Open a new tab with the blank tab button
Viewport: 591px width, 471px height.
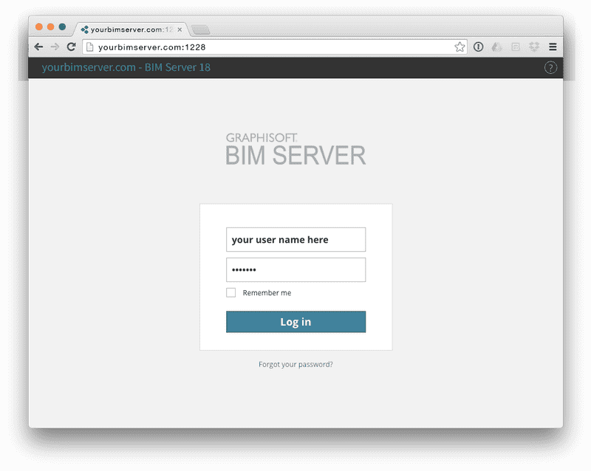(x=200, y=30)
